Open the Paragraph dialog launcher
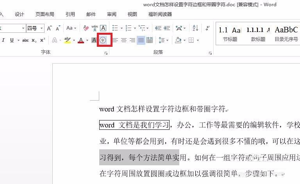The height and width of the screenshot is (184, 300). point(210,53)
